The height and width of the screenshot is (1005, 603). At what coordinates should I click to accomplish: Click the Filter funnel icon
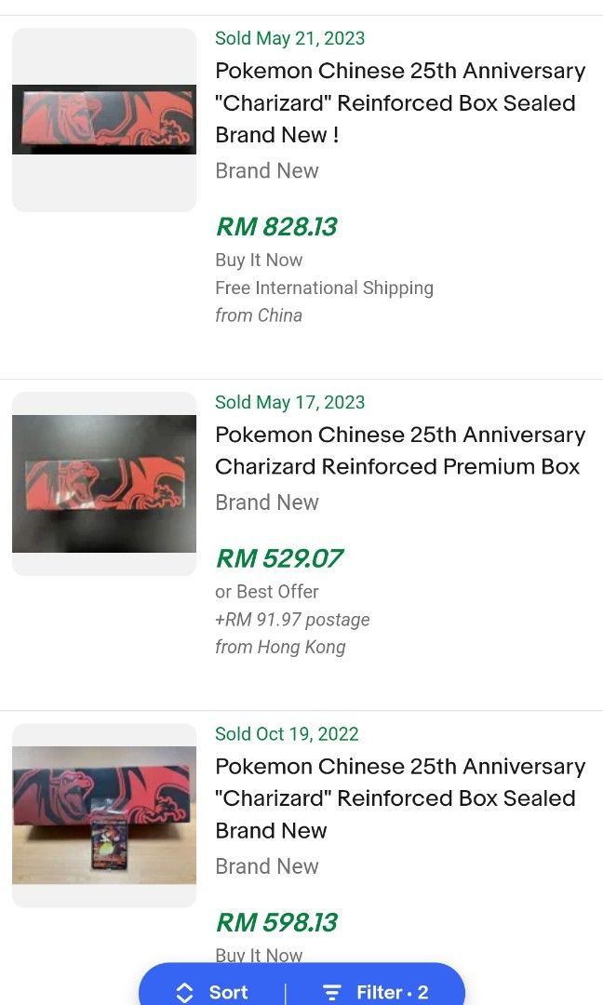[x=331, y=992]
